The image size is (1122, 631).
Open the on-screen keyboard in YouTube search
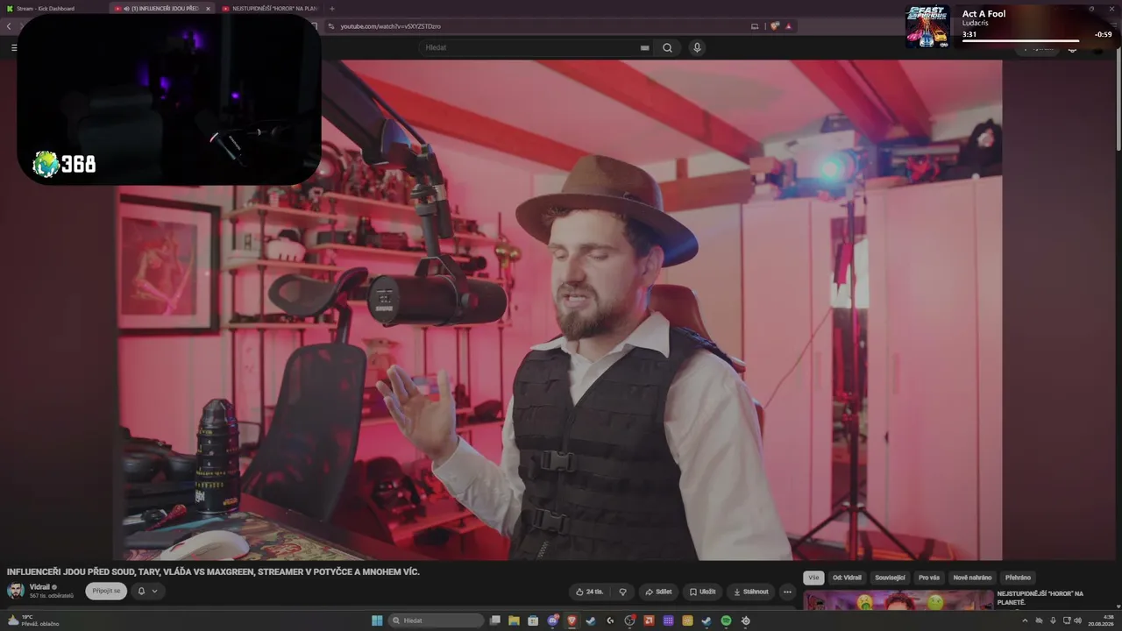click(x=645, y=47)
